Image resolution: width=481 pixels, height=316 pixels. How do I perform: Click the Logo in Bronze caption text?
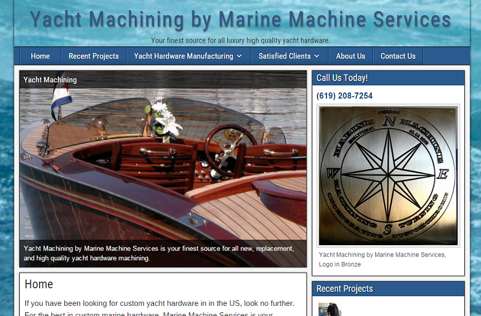click(382, 260)
